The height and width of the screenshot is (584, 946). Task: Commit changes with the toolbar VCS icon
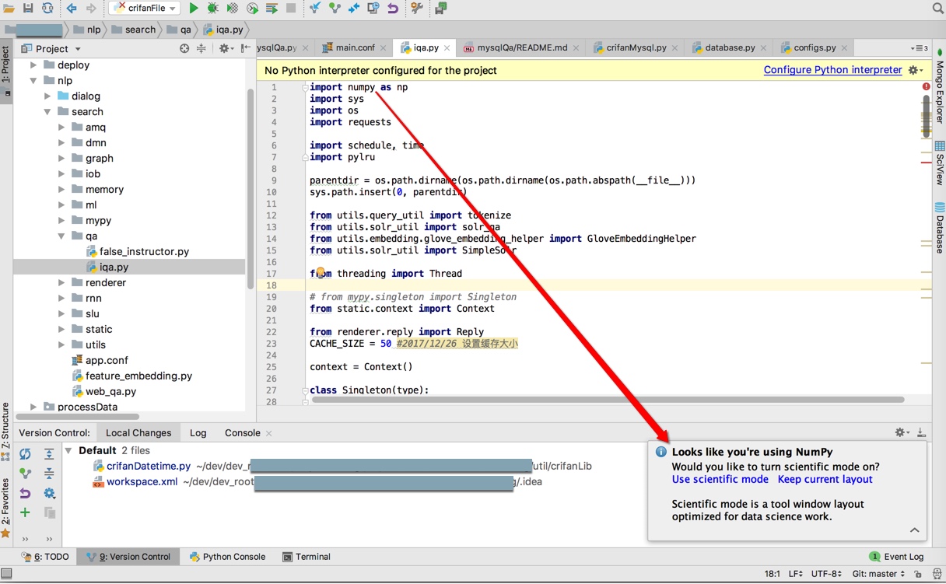coord(335,9)
